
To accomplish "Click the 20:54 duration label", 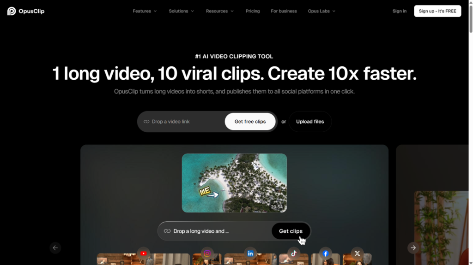I will click(277, 207).
